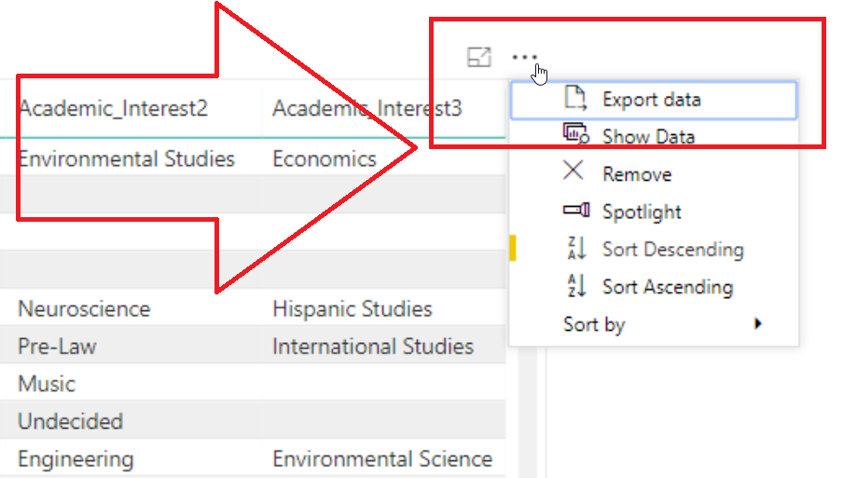This screenshot has height=478, width=843.
Task: Select the Sort Ascending text
Action: coord(667,287)
